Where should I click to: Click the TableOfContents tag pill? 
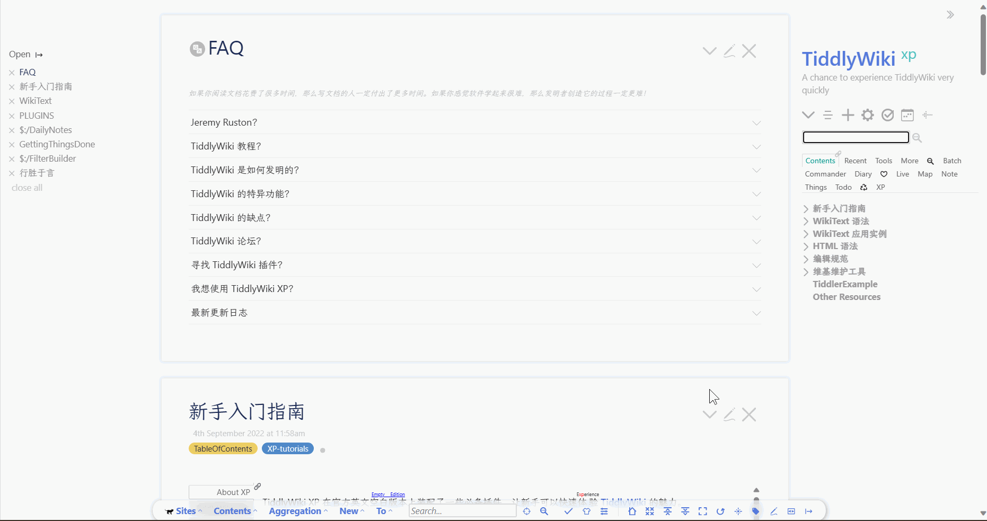[223, 449]
